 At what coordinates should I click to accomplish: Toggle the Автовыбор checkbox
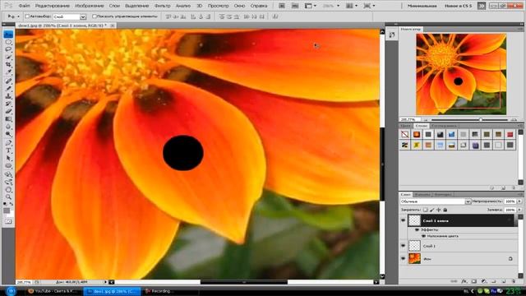tap(27, 16)
